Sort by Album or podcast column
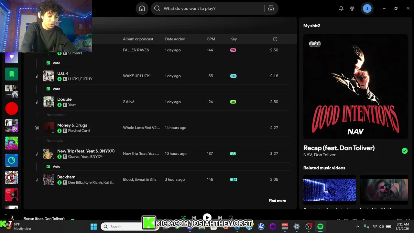 pyautogui.click(x=138, y=39)
